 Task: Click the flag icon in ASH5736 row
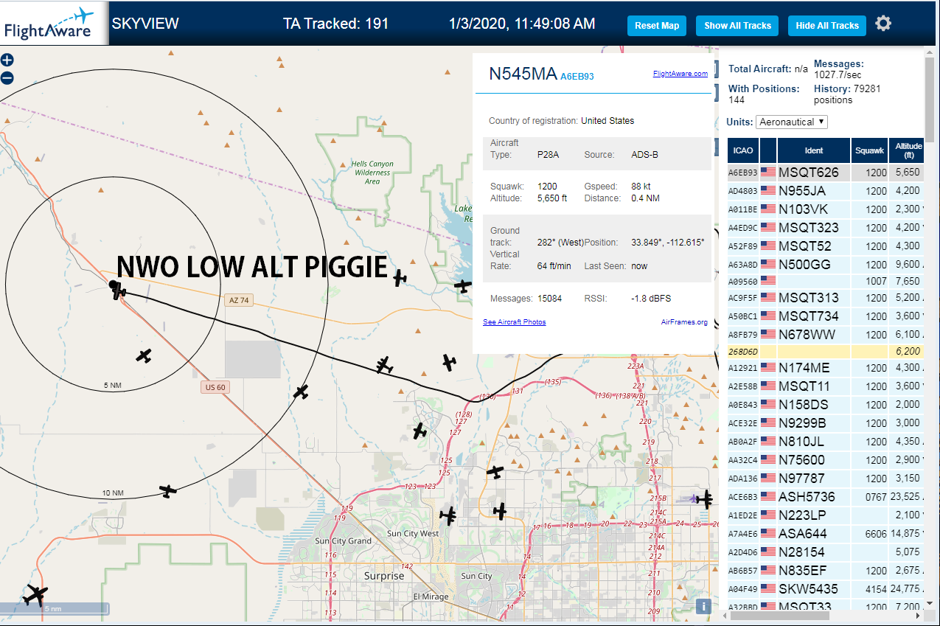(x=768, y=497)
